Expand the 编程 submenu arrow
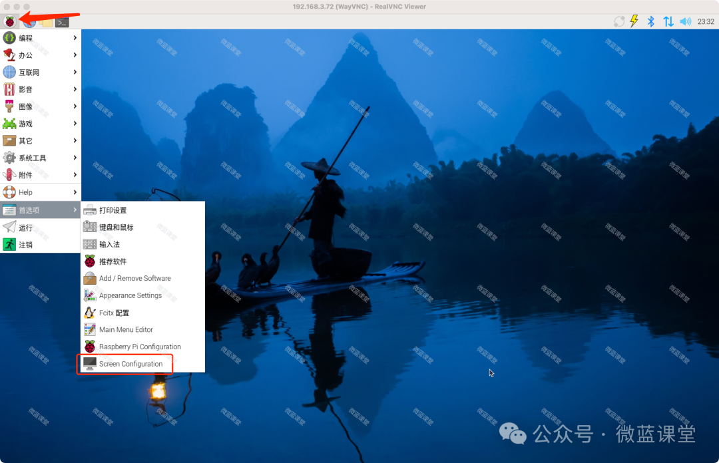The height and width of the screenshot is (463, 719). (75, 38)
